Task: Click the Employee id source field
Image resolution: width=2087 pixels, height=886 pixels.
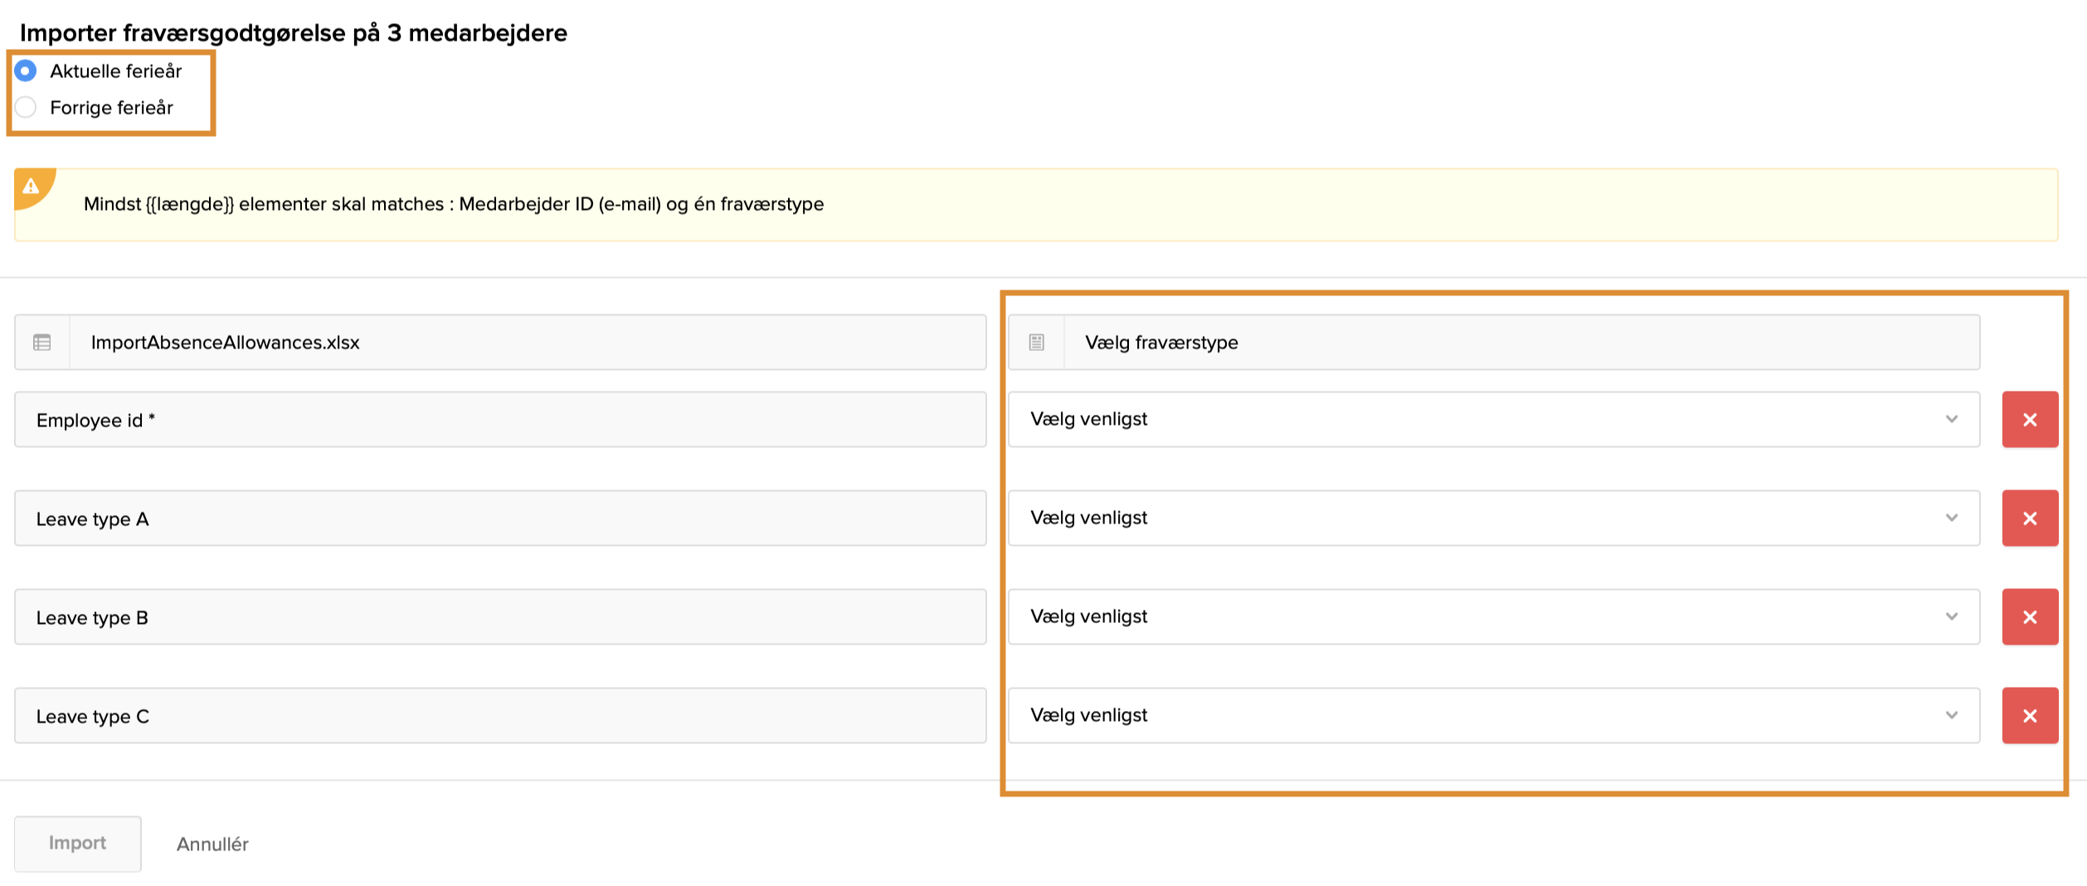Action: (500, 420)
